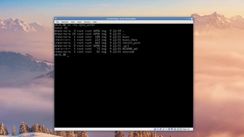Screen dimensions: 244x137
Task: Click the 'useradd' file name
Action: (128, 52)
